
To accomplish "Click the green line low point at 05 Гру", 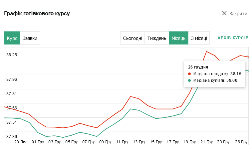I will click(x=63, y=137).
